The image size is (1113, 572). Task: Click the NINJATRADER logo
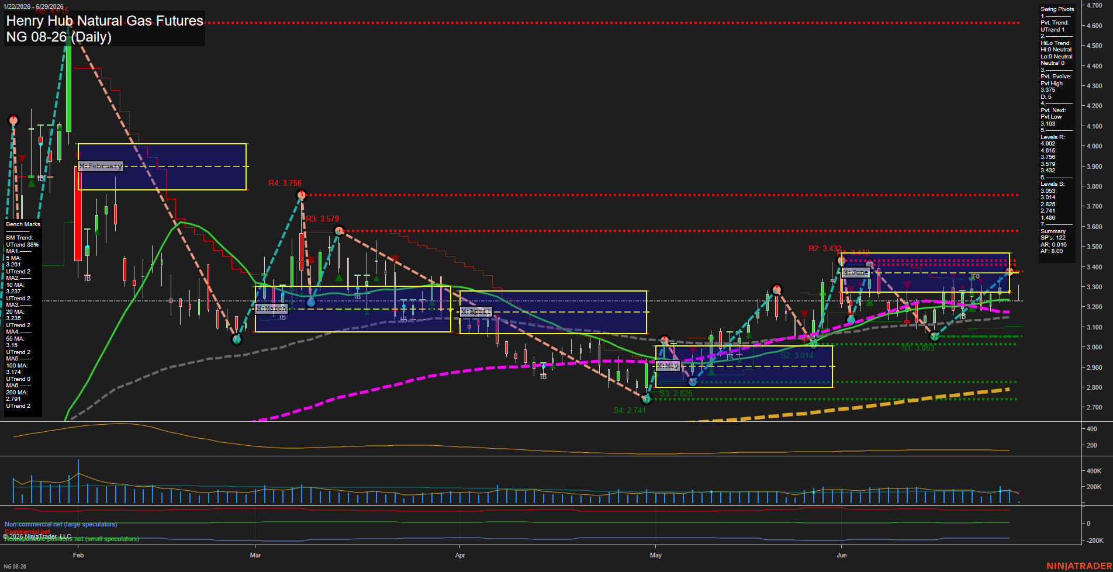[x=1079, y=566]
